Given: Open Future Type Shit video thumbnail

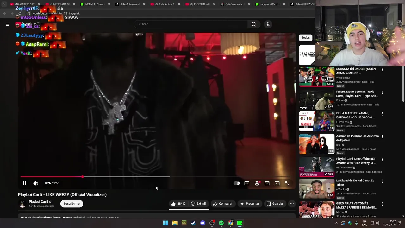Looking at the screenshot, I should point(317,99).
